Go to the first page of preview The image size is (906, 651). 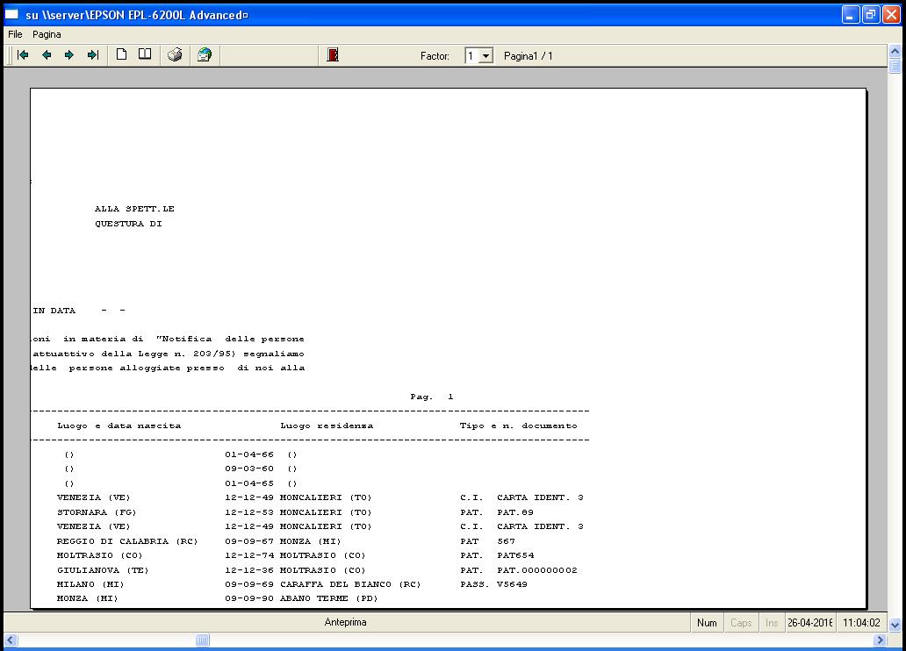[x=23, y=55]
